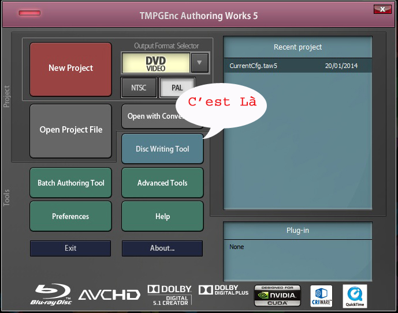Click the Recent project header
The image size is (398, 313).
click(297, 47)
